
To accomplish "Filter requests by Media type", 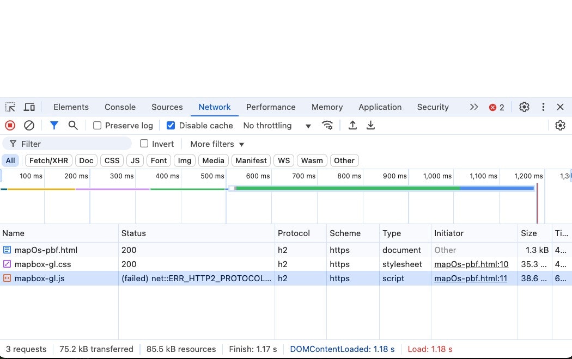I will (214, 160).
